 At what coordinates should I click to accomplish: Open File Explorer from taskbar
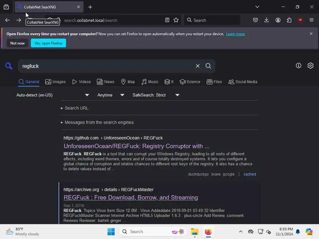(x=194, y=232)
